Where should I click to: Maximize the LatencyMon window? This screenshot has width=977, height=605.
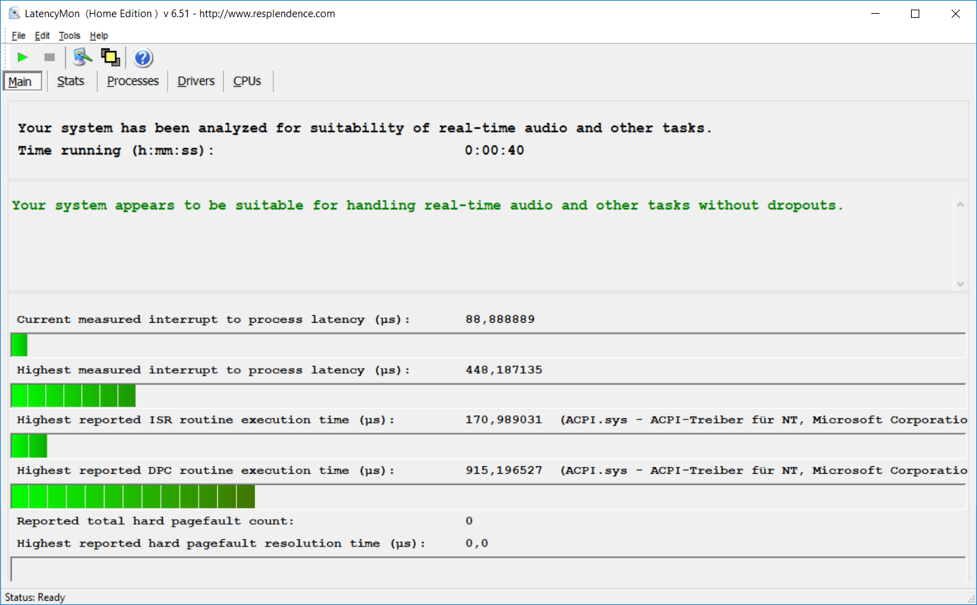point(915,14)
